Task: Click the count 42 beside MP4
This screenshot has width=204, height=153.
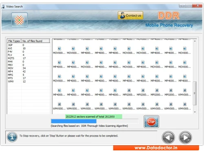Action: coord(24,71)
